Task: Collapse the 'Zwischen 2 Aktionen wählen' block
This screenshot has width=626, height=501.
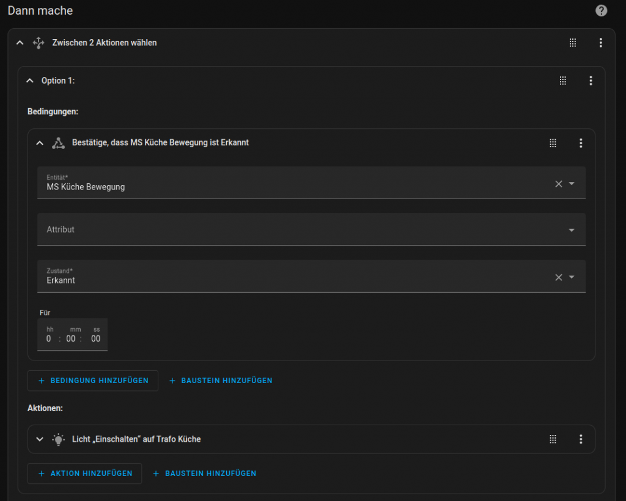Action: [x=20, y=43]
